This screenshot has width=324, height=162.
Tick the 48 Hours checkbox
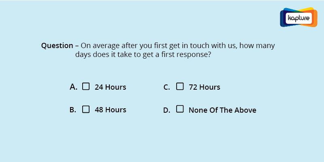pos(86,109)
